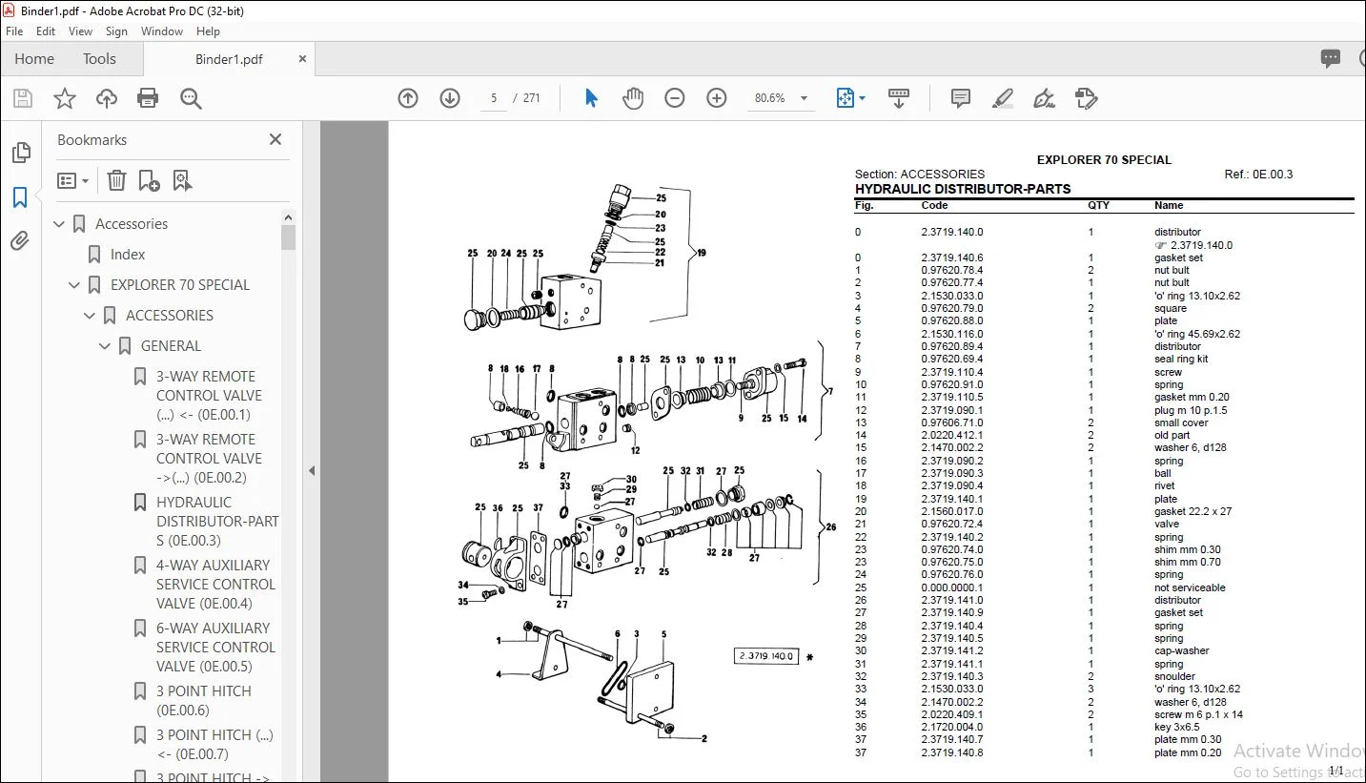Print the document with the printer icon
Screen dimensions: 1366x783
[148, 98]
